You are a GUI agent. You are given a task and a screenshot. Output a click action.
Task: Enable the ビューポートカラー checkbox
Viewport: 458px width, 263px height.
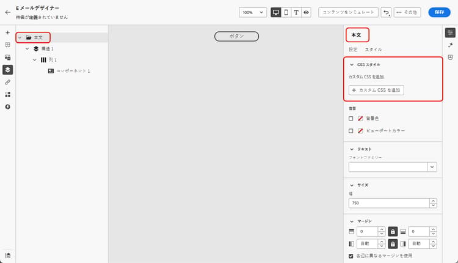coord(351,131)
